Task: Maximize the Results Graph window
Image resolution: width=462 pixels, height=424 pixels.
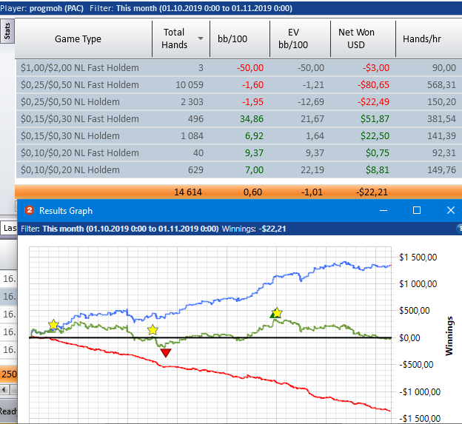Action: pyautogui.click(x=417, y=211)
